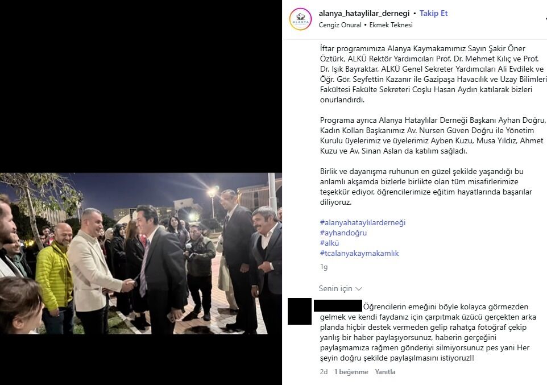547x385 pixels.
Task: Open the #ayhandoğru hashtag
Action: point(343,233)
